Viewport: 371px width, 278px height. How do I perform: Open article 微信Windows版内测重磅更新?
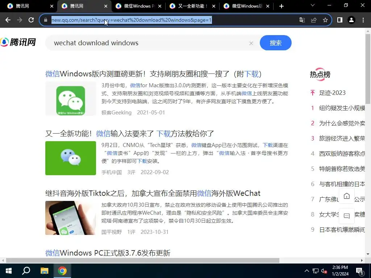tap(153, 74)
